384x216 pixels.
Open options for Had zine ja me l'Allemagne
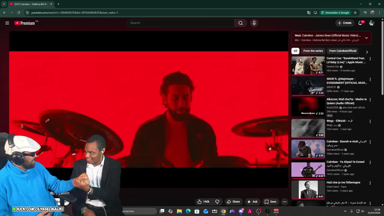tap(370, 183)
